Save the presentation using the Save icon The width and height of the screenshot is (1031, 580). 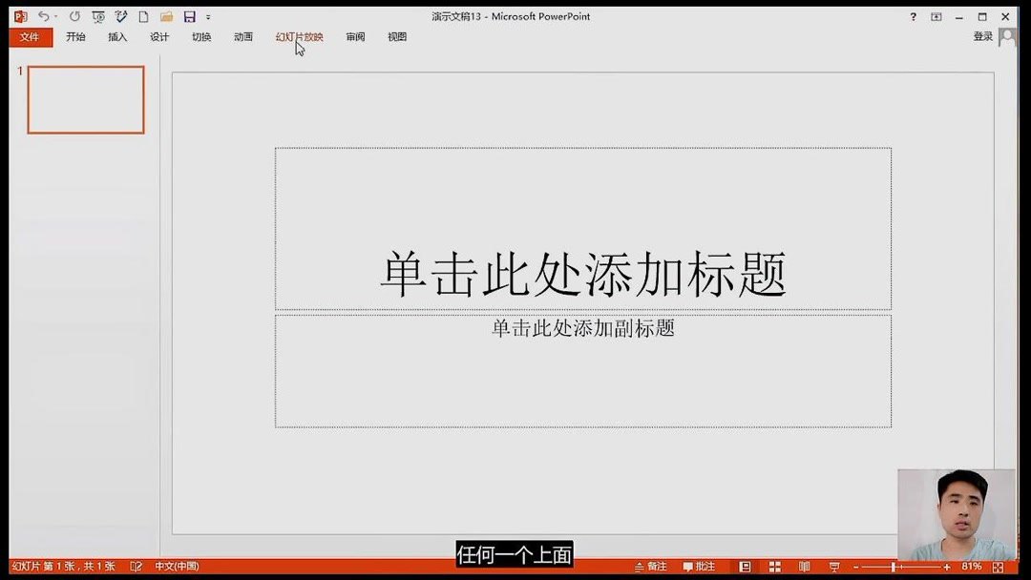[x=188, y=16]
